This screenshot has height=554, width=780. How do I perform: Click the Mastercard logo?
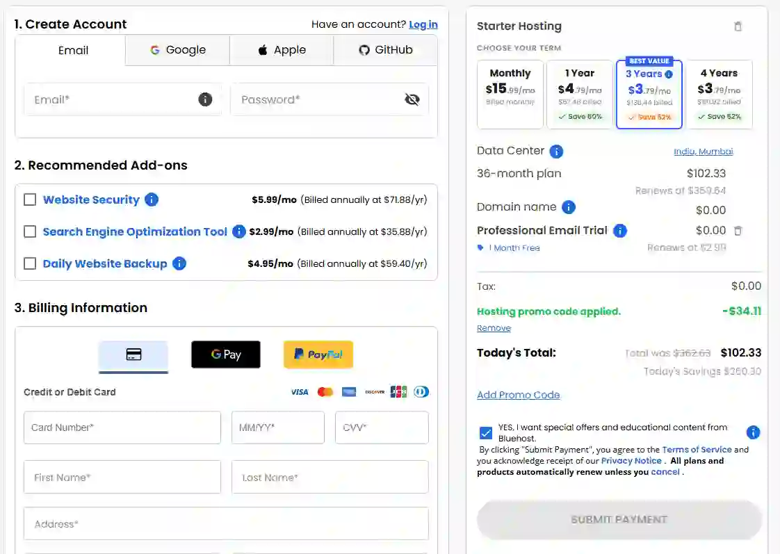(325, 392)
